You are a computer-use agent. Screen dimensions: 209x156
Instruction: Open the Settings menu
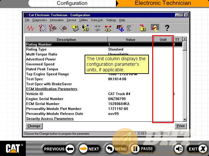coord(111,20)
